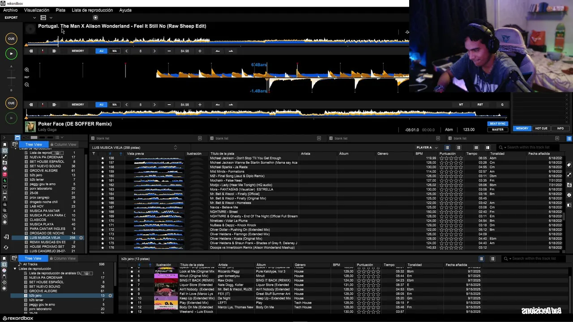Select Column View tab in lower browser
573x322 pixels.
(63, 258)
